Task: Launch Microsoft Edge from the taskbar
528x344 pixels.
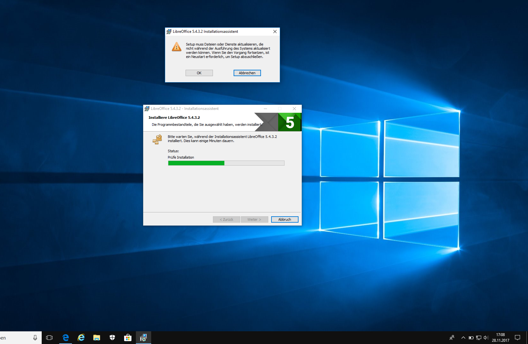Action: (x=66, y=338)
